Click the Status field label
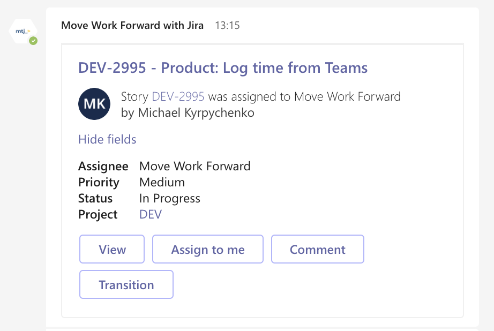The height and width of the screenshot is (331, 494). point(95,198)
